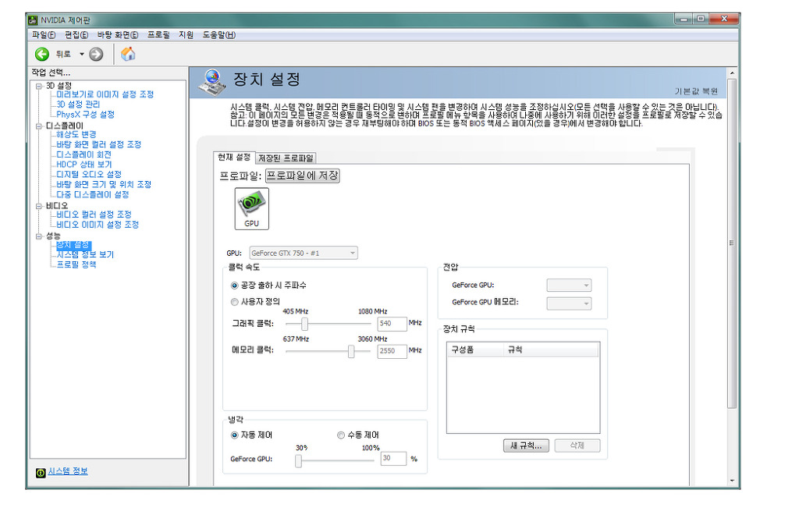Switch to the 현재 설정 tab
Image resolution: width=799 pixels, height=511 pixels.
[234, 158]
